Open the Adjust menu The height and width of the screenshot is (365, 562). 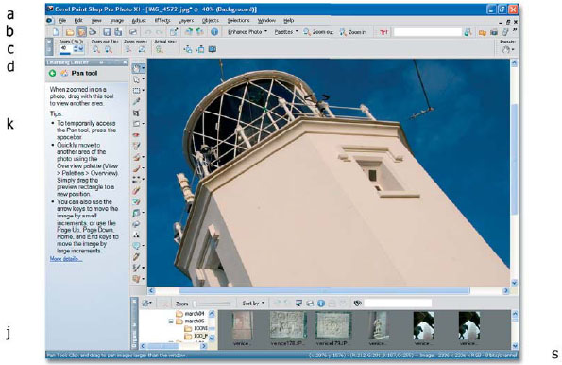[x=139, y=21]
